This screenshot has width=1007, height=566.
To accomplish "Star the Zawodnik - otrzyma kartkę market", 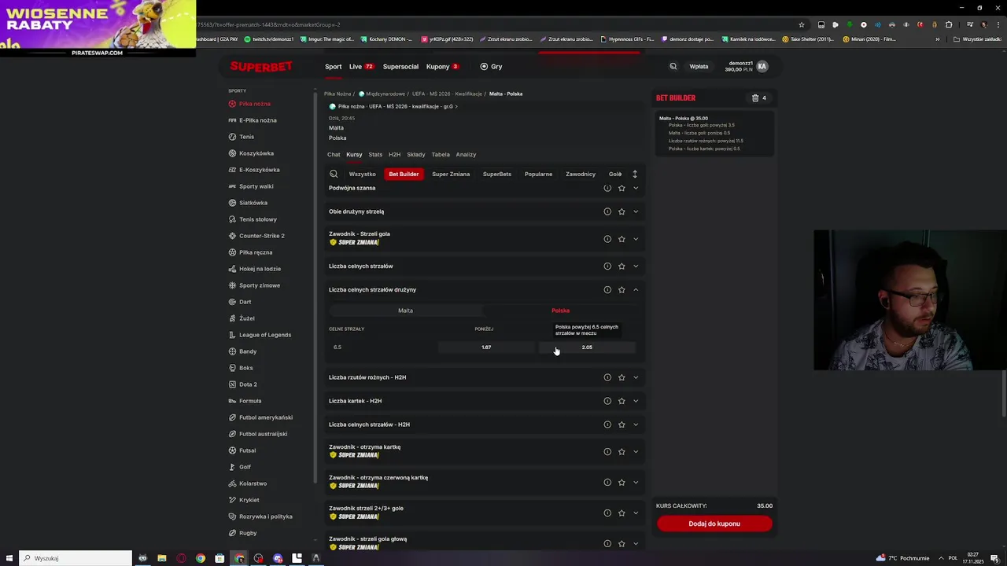I will click(x=622, y=451).
